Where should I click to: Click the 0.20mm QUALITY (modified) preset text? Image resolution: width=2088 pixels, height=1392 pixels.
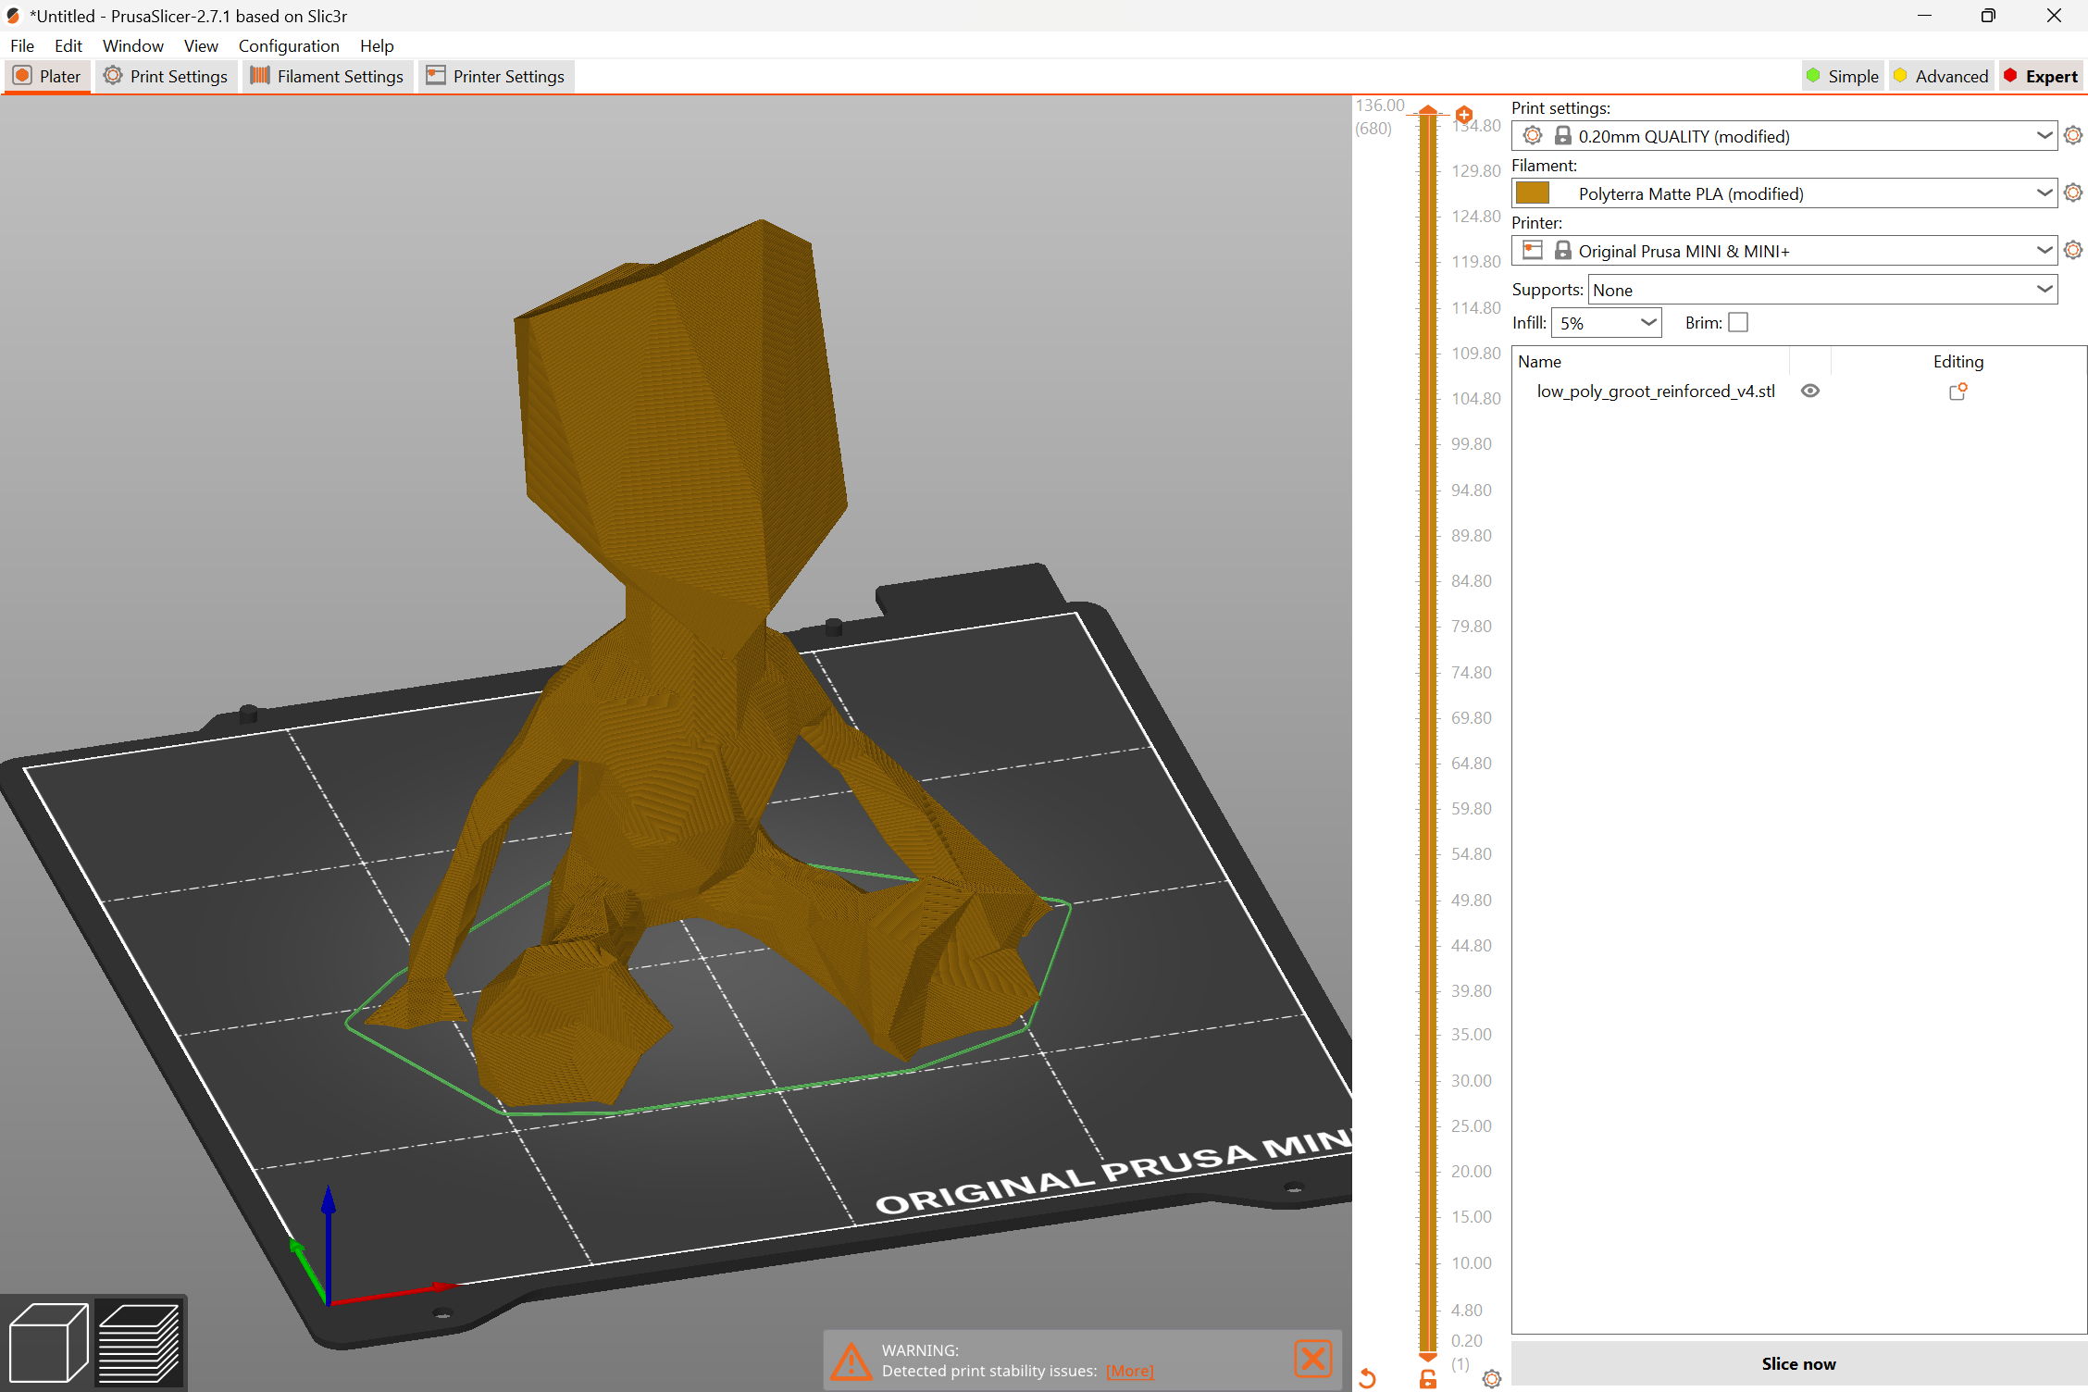pyautogui.click(x=1684, y=137)
